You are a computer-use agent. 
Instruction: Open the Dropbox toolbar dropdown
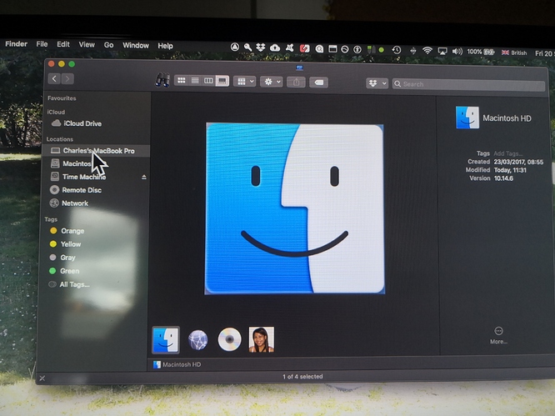click(x=377, y=83)
